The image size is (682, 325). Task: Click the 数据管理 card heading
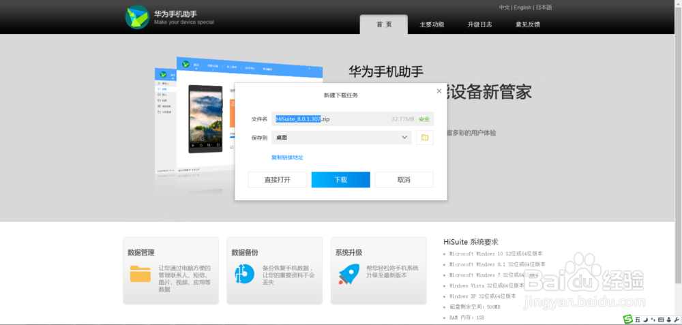point(141,253)
